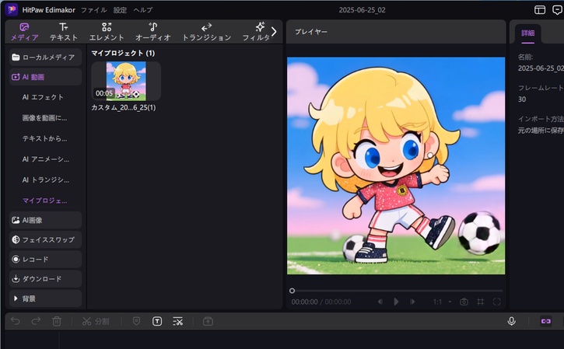This screenshot has height=349, width=564.
Task: Open AI画像 section
Action: point(45,220)
